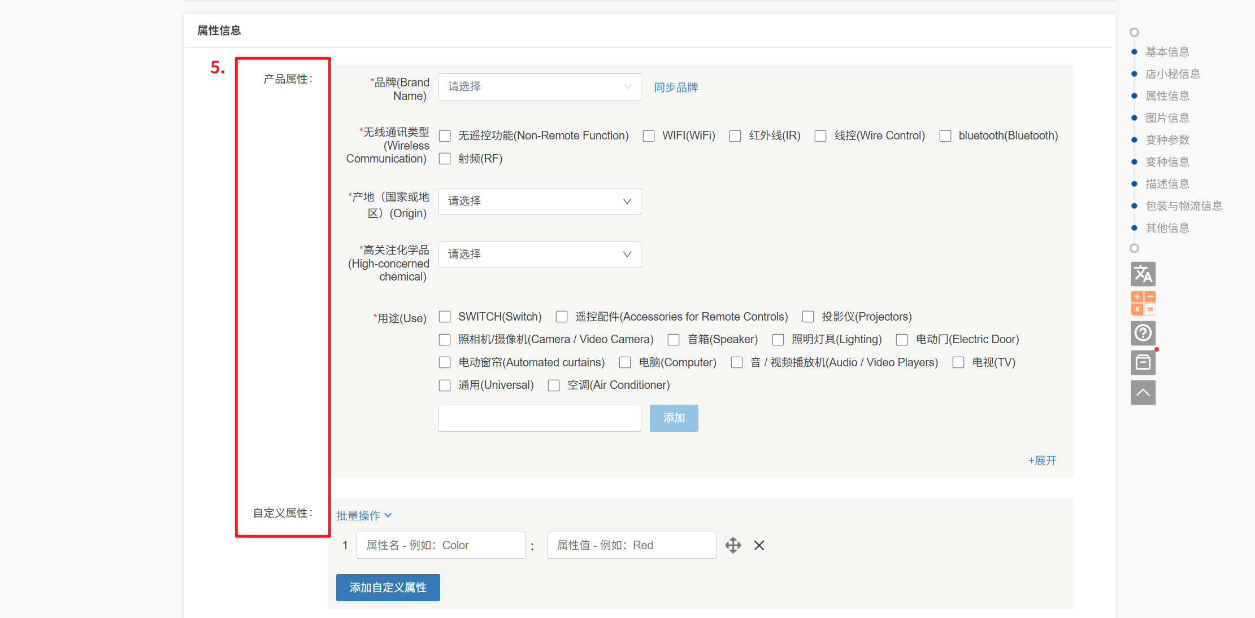
Task: Click the translate icon in right sidebar
Action: tap(1143, 274)
